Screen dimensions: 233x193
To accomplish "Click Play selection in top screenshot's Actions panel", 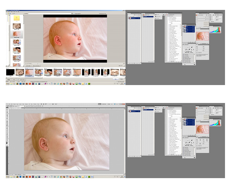I will click(175, 62).
